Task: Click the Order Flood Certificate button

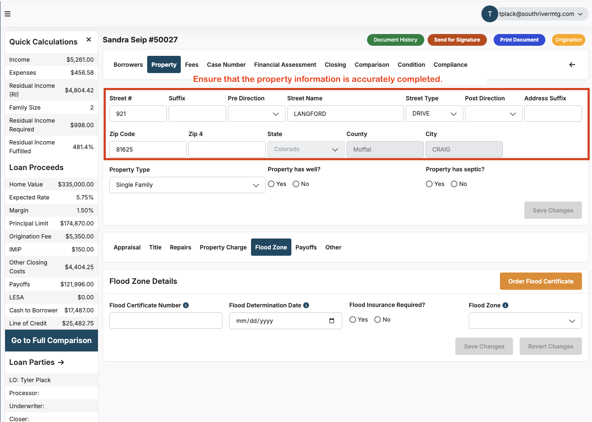Action: 540,281
